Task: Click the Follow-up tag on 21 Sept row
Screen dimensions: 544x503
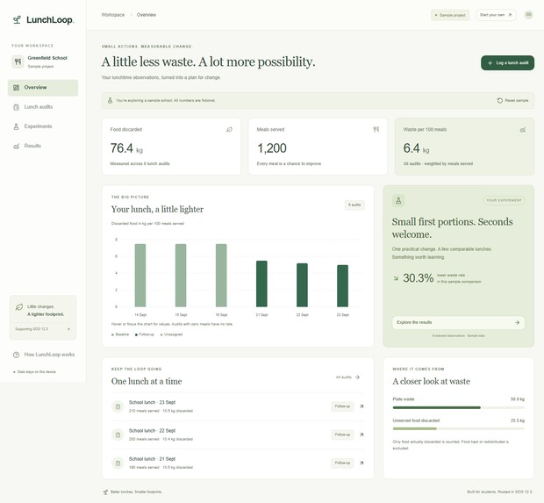Action: pos(342,463)
